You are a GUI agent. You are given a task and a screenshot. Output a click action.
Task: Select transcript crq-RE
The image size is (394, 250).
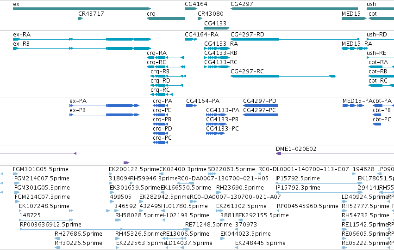tap(166, 67)
